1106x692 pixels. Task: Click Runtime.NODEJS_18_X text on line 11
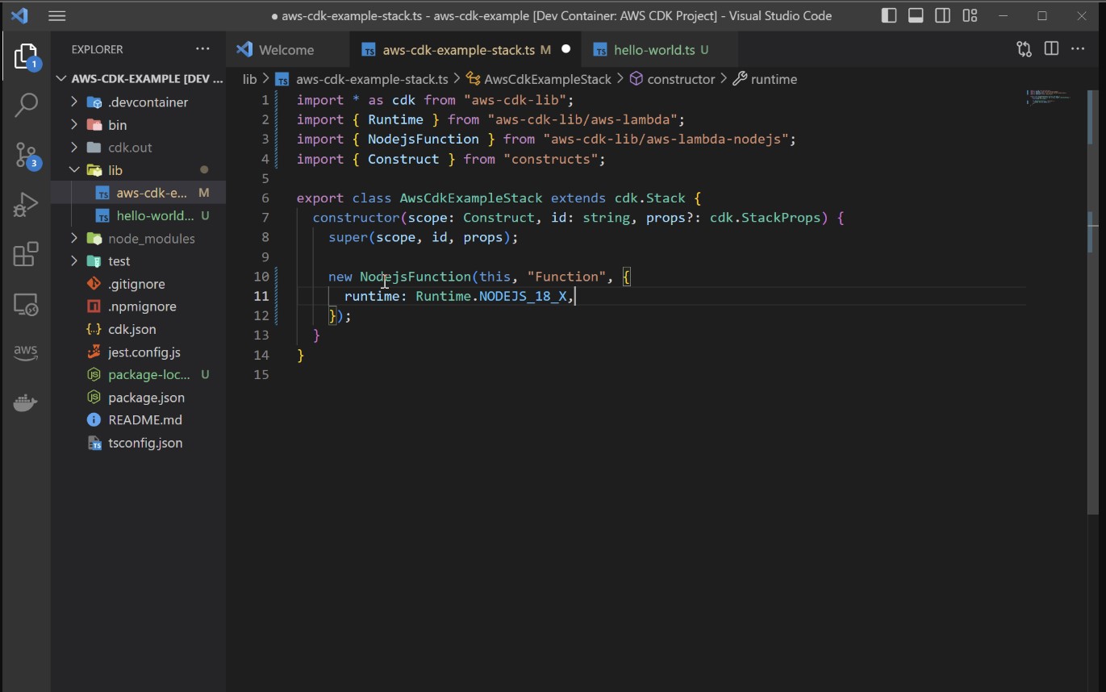[491, 296]
